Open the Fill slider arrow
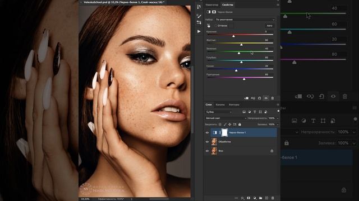This screenshot has height=201, width=359. (278, 125)
